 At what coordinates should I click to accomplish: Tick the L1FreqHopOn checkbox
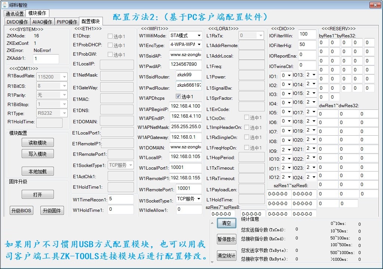click(x=247, y=148)
